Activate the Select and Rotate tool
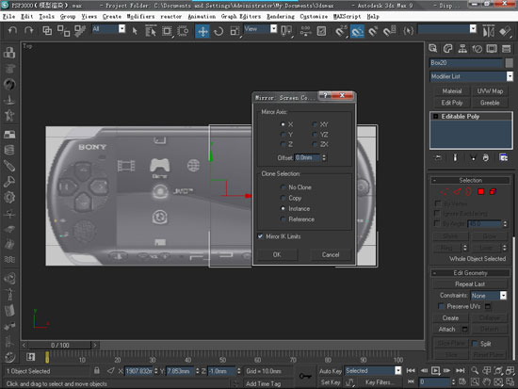This screenshot has height=389, width=518. click(x=219, y=31)
